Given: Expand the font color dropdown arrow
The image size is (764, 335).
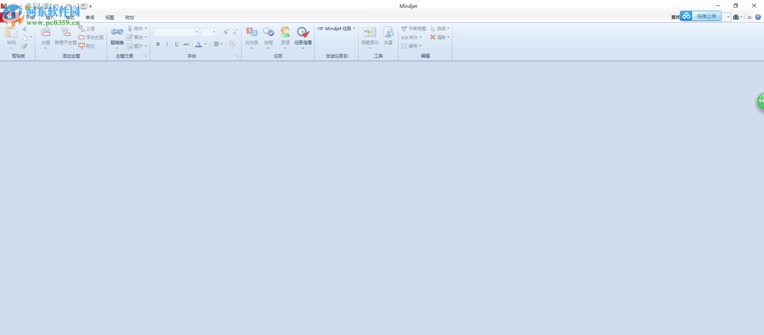Looking at the screenshot, I should click(205, 44).
